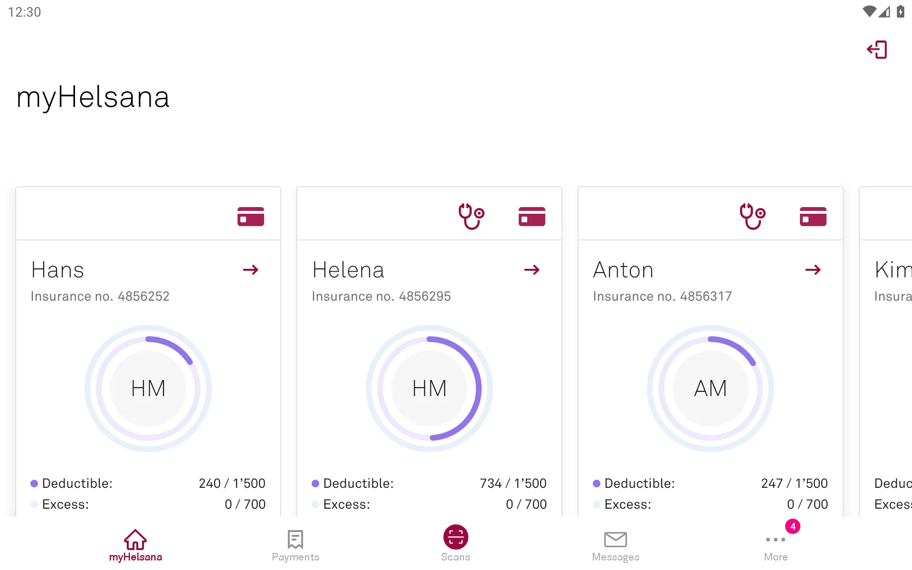Image resolution: width=912 pixels, height=570 pixels.
Task: Open the Scans tab
Action: [x=456, y=543]
